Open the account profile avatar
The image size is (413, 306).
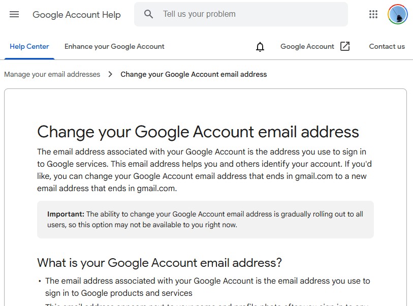pos(397,14)
